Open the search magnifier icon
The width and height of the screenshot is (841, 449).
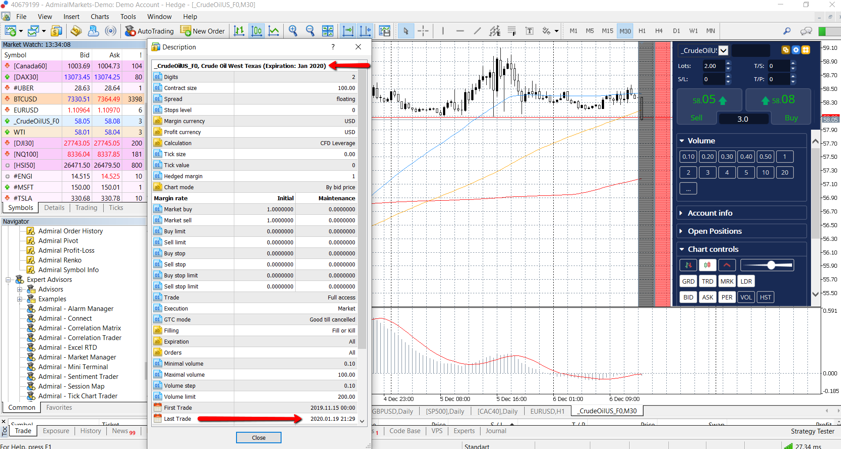pyautogui.click(x=787, y=31)
